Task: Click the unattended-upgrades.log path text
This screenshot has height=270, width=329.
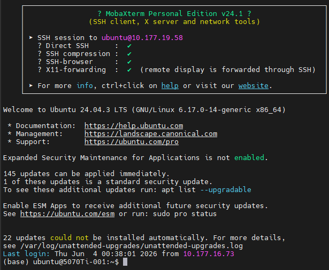Action: (132, 245)
